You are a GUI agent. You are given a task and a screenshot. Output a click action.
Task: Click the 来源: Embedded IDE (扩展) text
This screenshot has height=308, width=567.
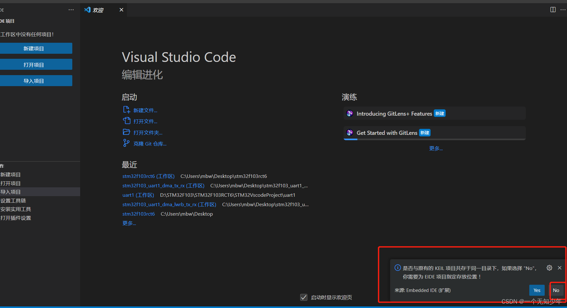coord(422,290)
